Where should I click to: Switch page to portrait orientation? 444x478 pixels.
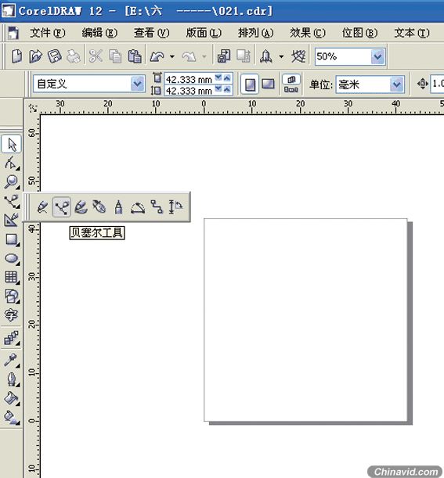(250, 84)
